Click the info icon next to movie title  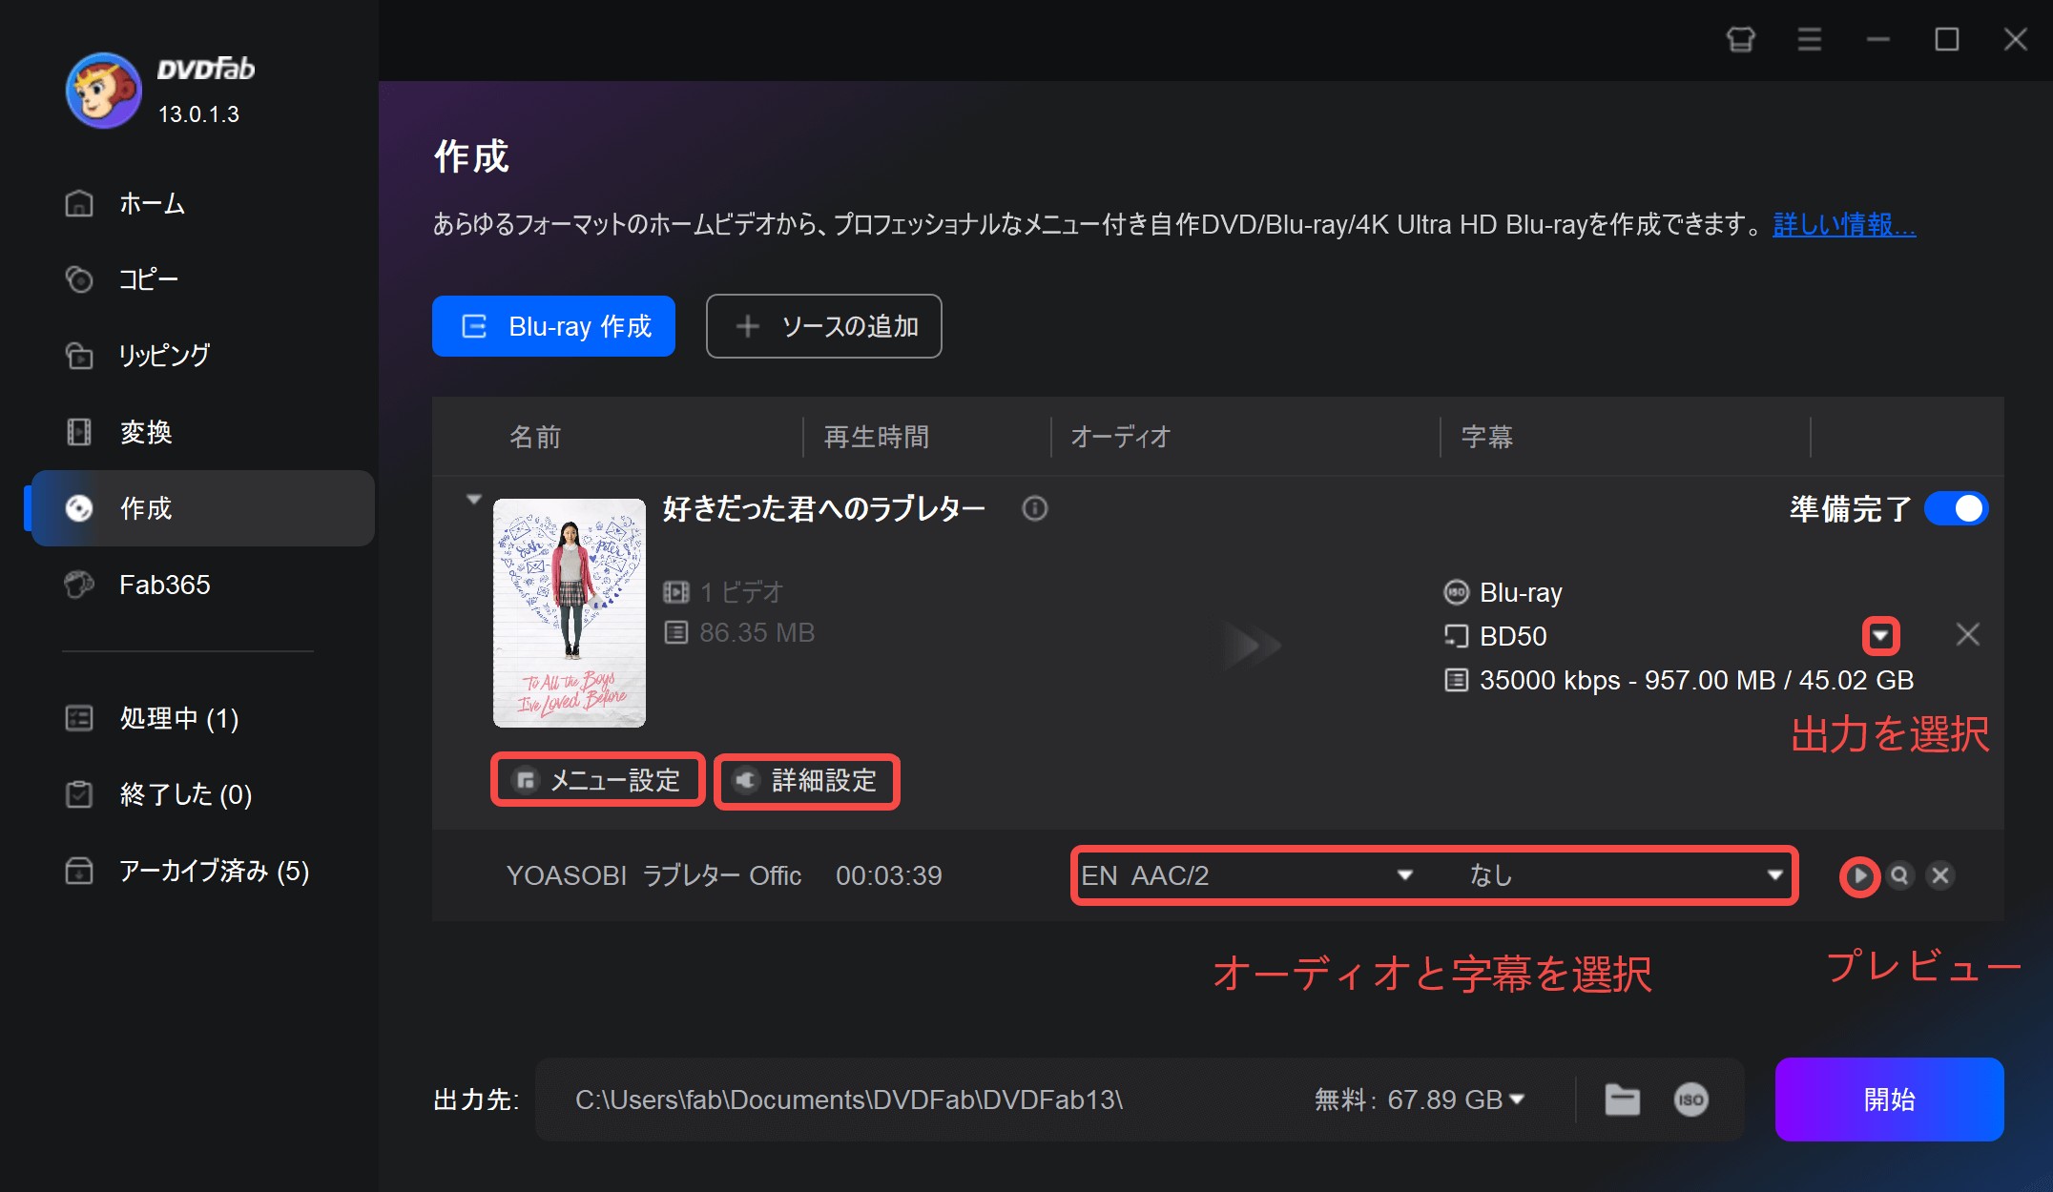point(1035,508)
